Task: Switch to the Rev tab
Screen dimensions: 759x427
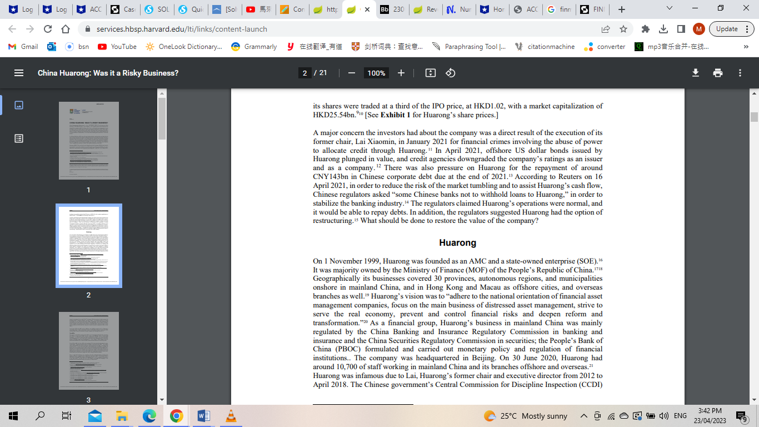Action: coord(426,9)
